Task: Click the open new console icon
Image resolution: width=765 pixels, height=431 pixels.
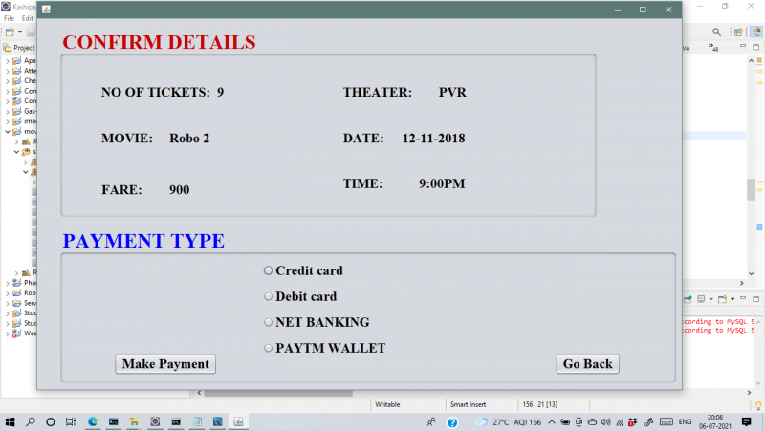Action: point(722,299)
